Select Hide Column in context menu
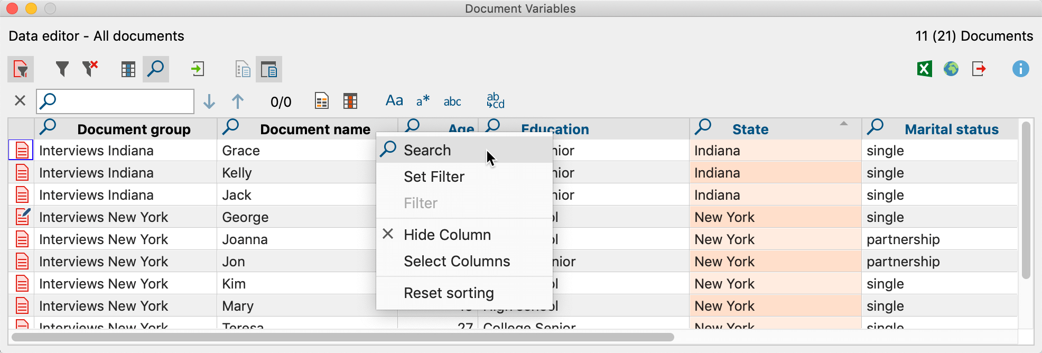 point(447,235)
